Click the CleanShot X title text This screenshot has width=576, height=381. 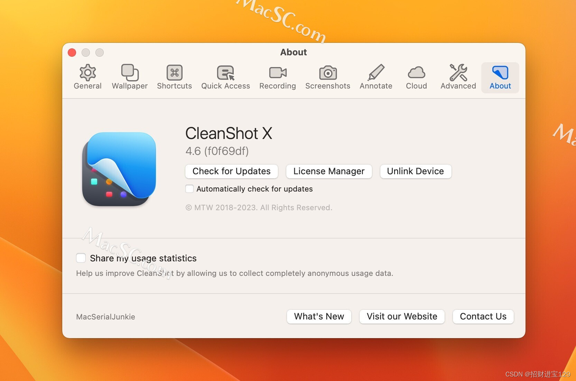click(x=229, y=133)
